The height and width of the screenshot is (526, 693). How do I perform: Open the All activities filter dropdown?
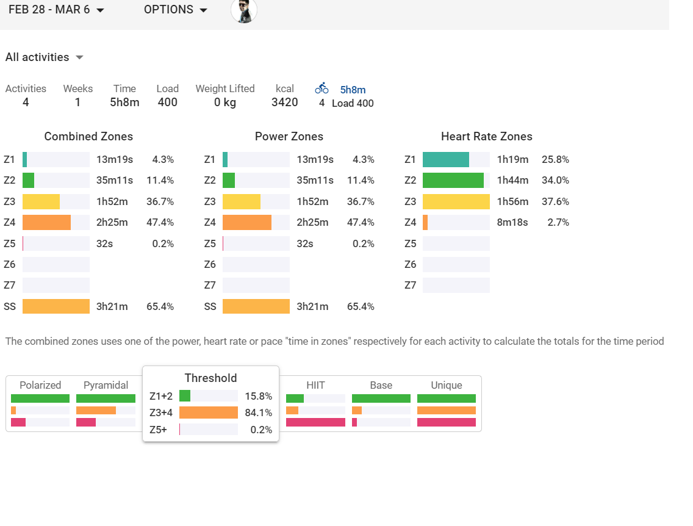(45, 57)
